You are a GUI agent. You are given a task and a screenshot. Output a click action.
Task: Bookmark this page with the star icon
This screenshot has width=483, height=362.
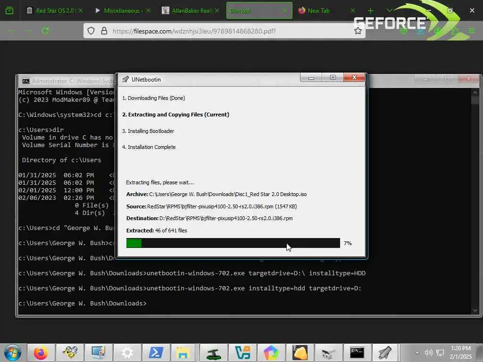(358, 31)
